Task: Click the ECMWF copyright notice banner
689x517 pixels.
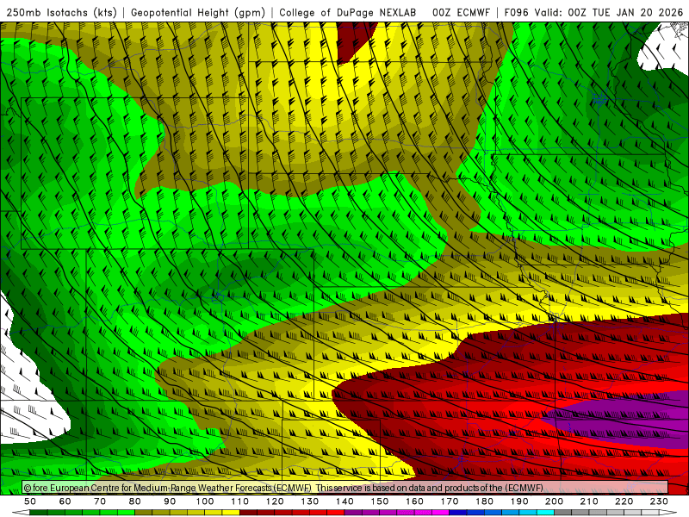Action: pyautogui.click(x=345, y=488)
